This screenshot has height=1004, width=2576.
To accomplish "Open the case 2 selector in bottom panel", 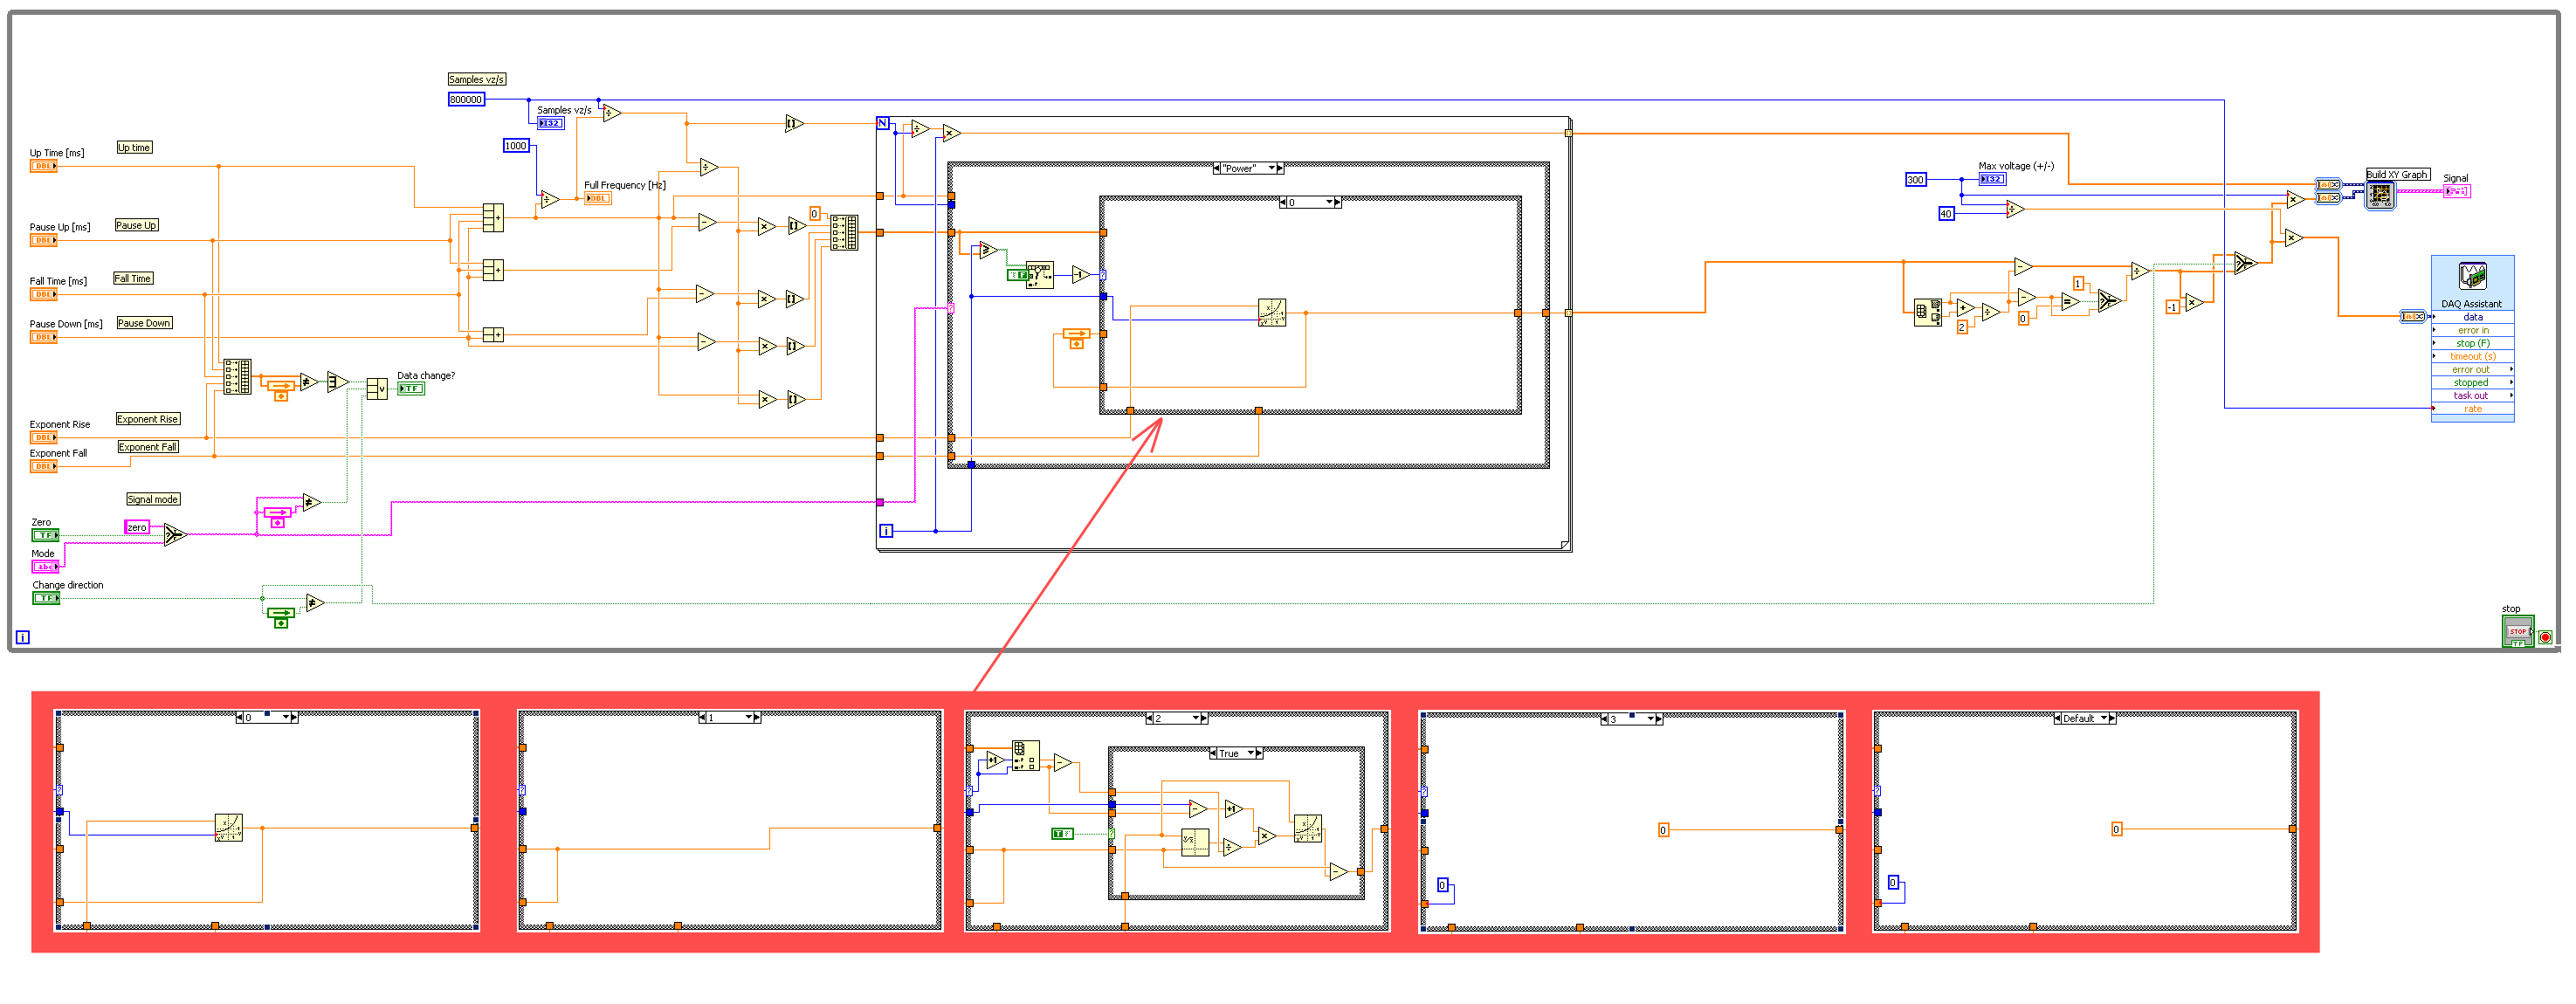I will [1176, 718].
